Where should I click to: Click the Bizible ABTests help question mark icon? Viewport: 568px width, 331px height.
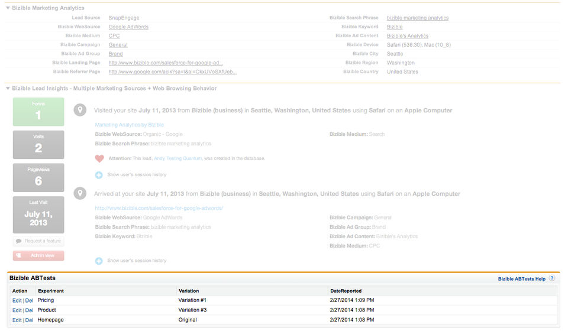(551, 278)
